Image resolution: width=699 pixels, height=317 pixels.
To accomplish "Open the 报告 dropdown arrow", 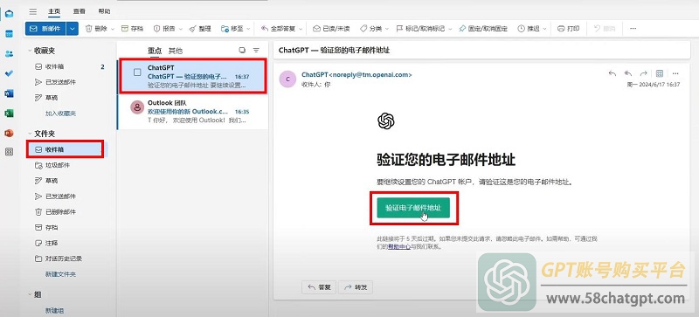I will tap(181, 29).
